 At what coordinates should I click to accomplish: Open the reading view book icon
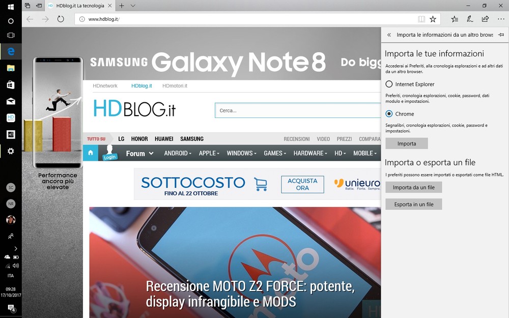pos(421,19)
